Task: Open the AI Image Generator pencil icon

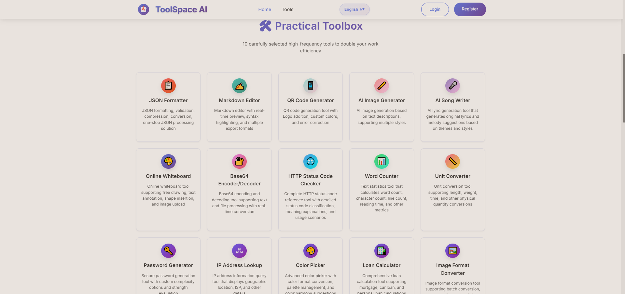Action: 381,86
